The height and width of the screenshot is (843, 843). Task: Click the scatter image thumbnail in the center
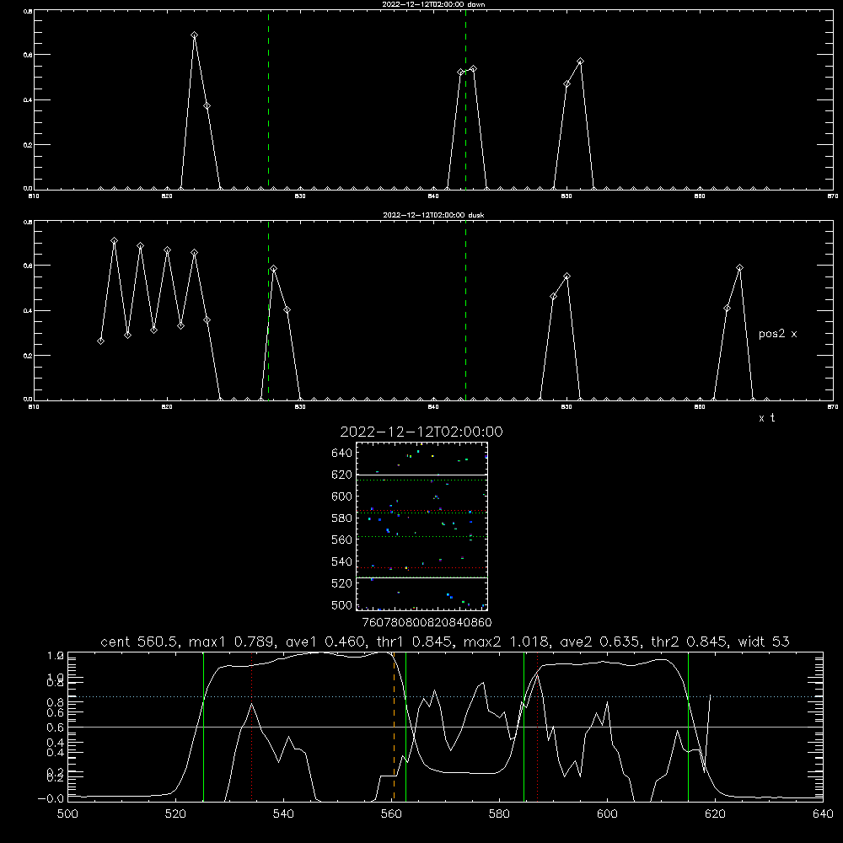[x=422, y=526]
